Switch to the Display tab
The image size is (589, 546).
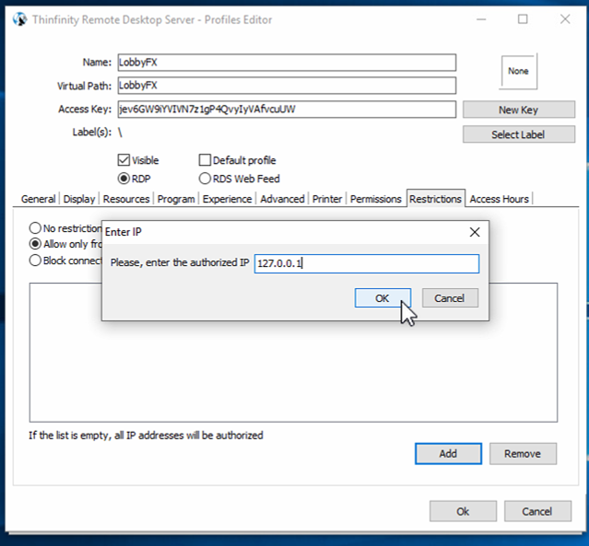click(x=79, y=199)
